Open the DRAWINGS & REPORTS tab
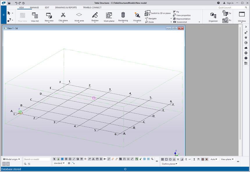 (66, 8)
